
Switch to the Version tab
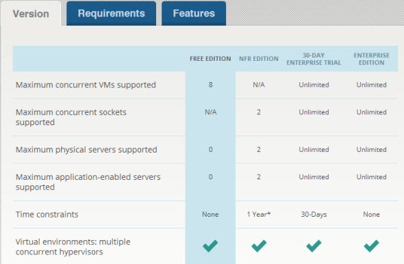coord(31,14)
